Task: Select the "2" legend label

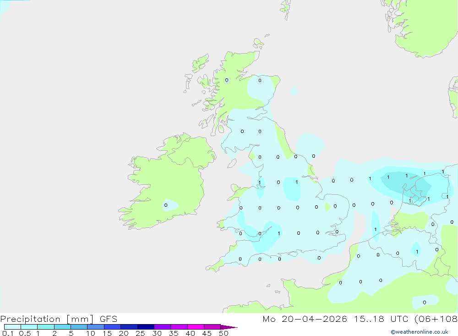Action: click(55, 333)
